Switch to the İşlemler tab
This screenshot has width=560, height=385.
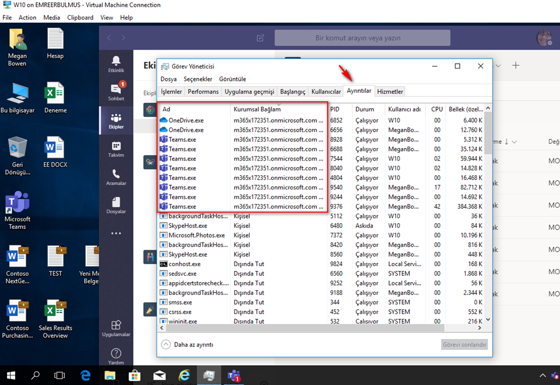point(172,92)
